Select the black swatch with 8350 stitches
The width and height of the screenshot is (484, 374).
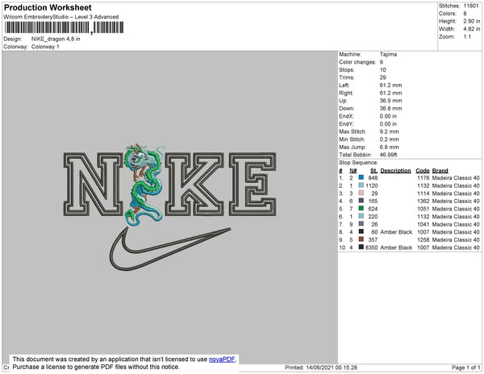coord(361,247)
